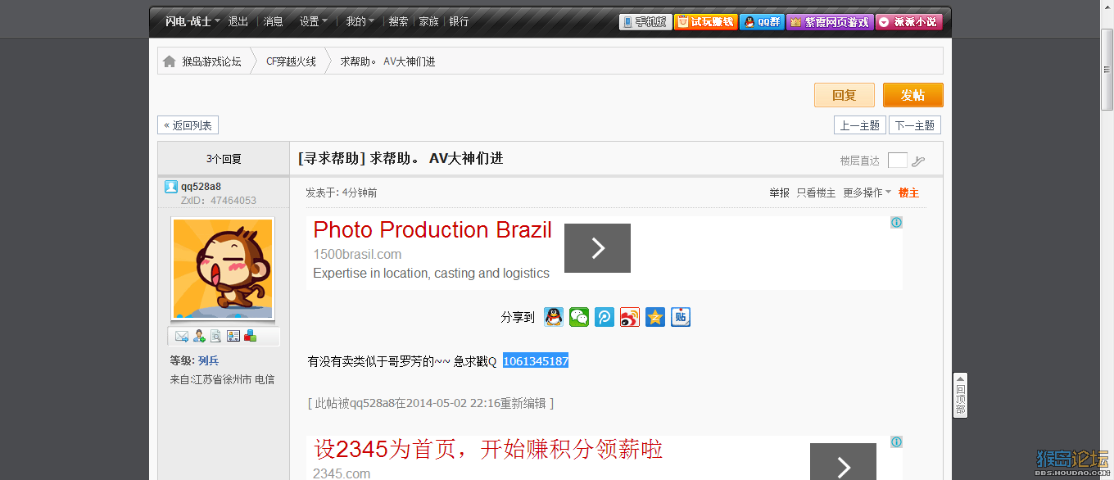The image size is (1114, 480).
Task: Click the Photo Production Brazil ad title
Action: pos(432,230)
